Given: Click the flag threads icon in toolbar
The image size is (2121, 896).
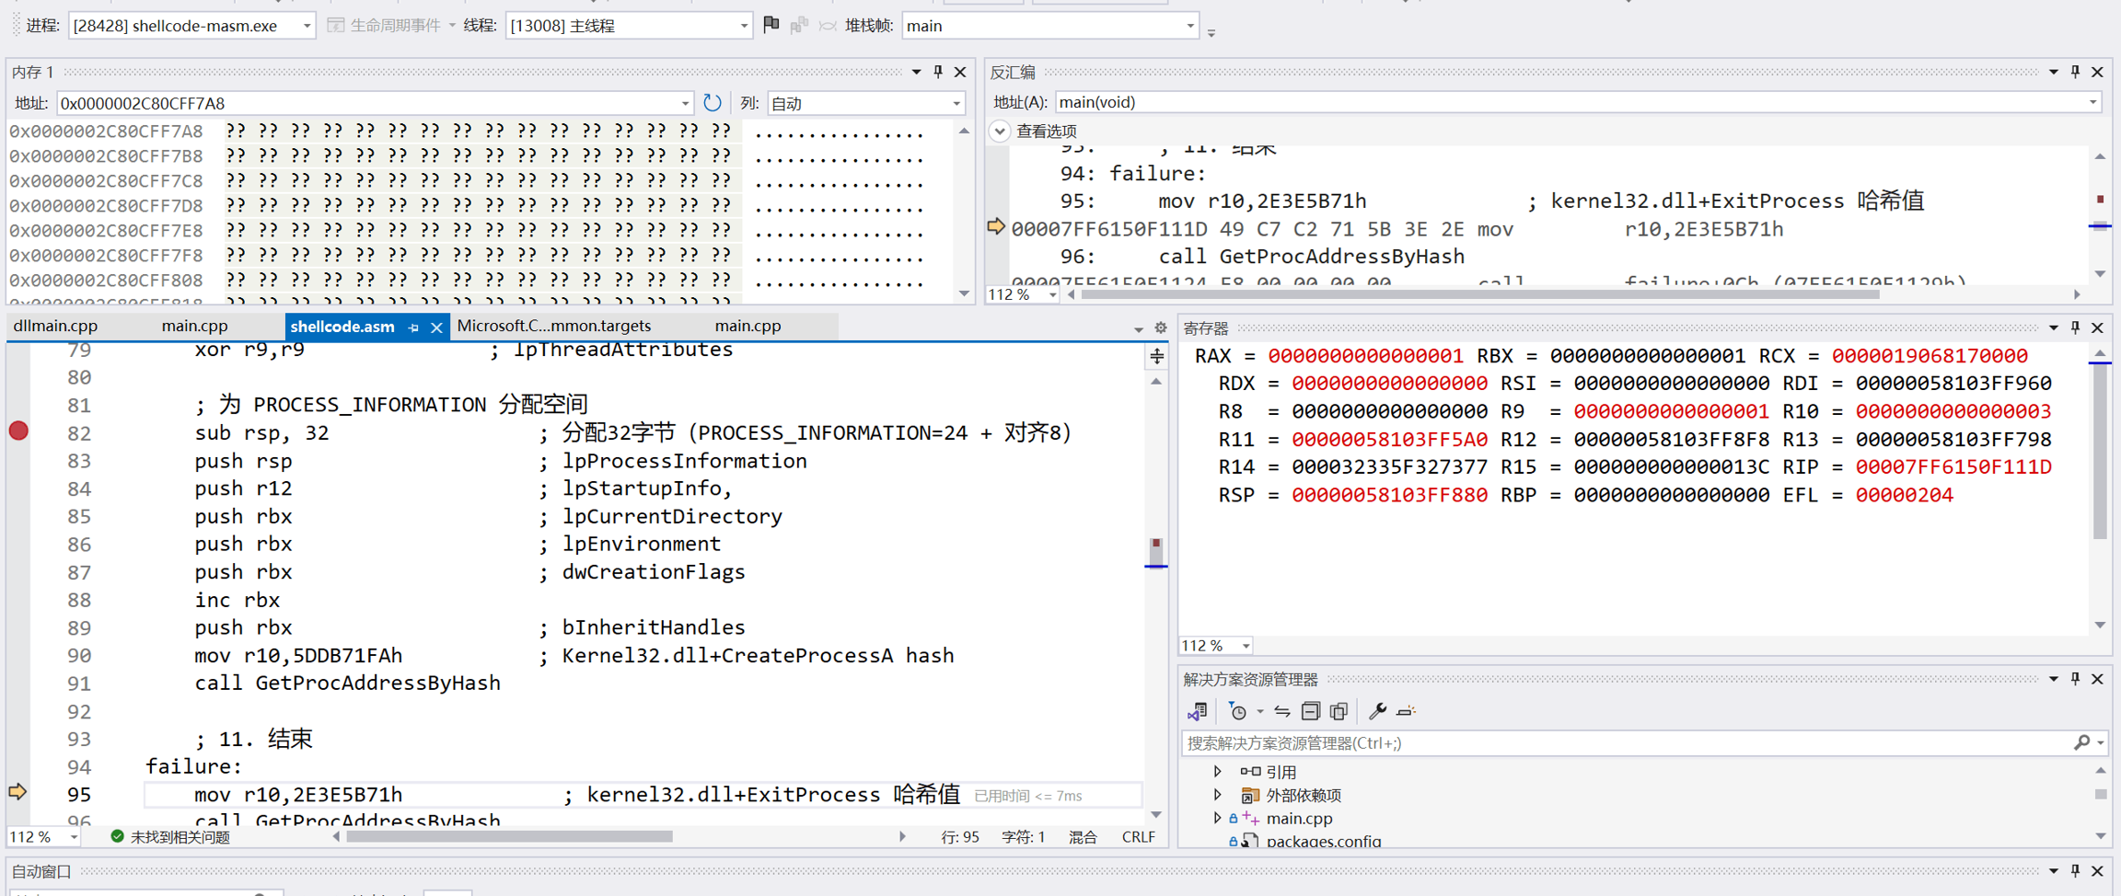Looking at the screenshot, I should click(771, 25).
